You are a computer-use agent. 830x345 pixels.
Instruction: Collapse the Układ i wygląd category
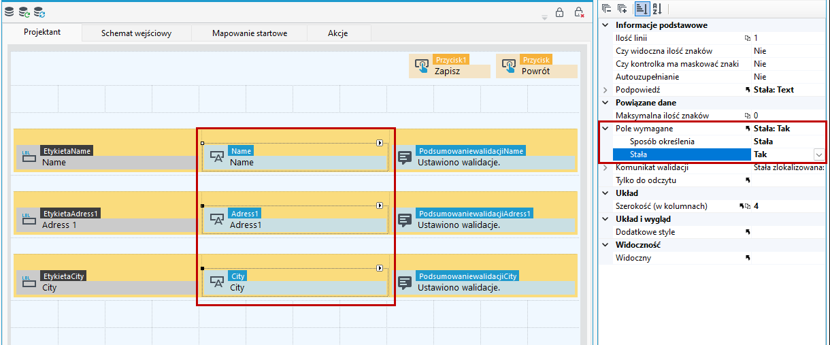coord(606,219)
